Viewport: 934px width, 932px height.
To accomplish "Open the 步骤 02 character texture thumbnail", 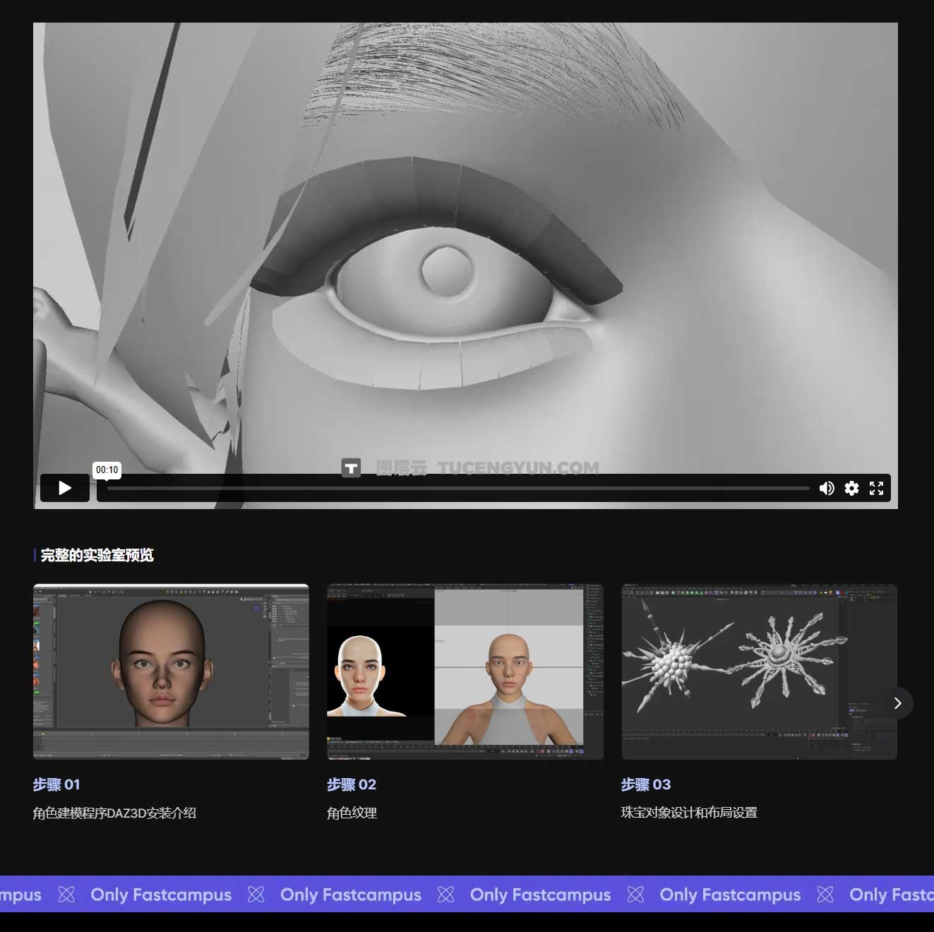I will coord(465,671).
